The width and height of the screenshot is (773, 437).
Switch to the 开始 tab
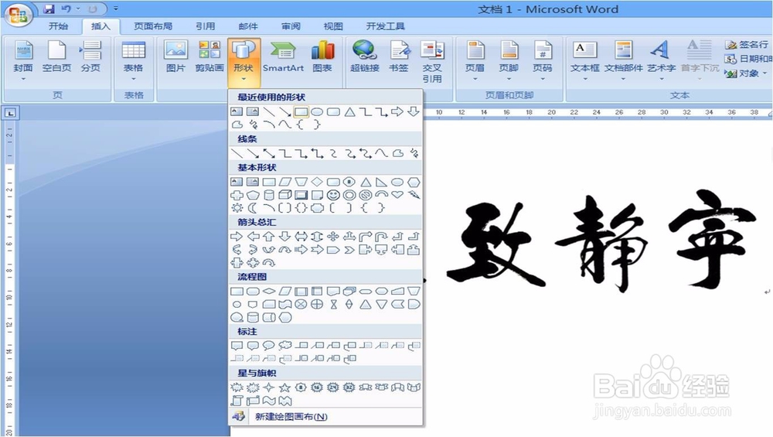[58, 26]
